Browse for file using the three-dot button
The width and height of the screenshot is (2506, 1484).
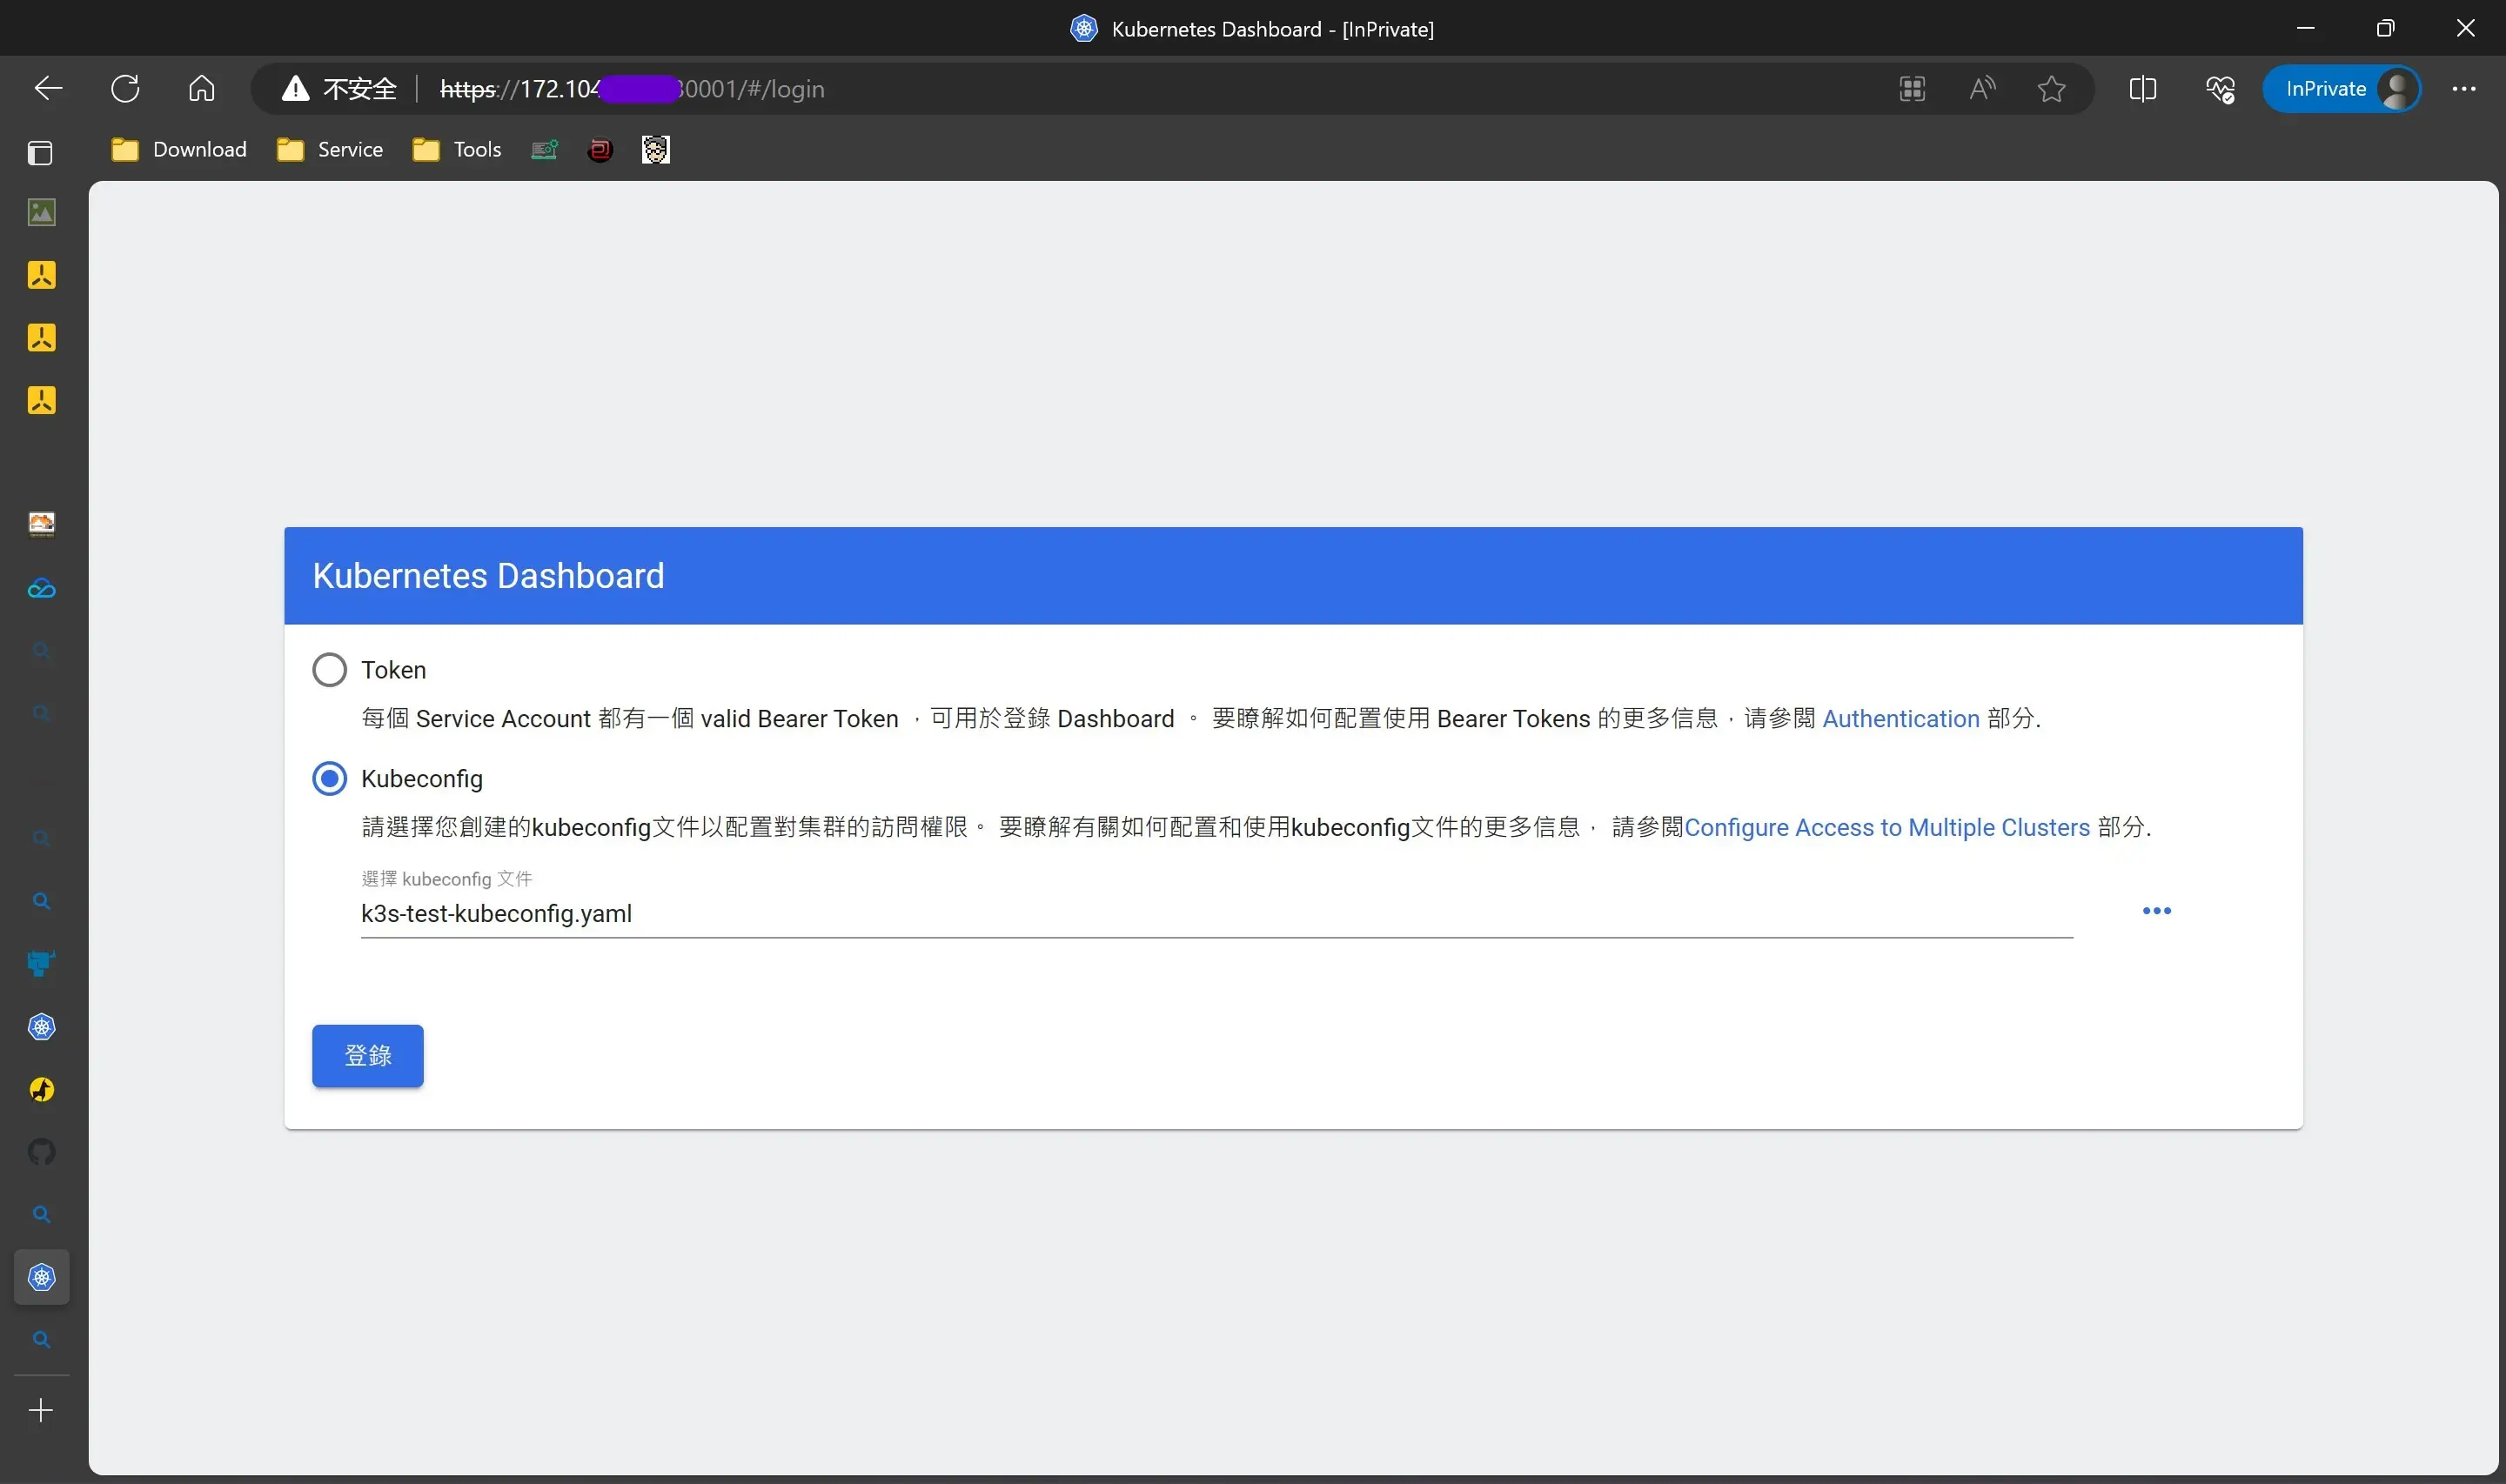point(2156,911)
